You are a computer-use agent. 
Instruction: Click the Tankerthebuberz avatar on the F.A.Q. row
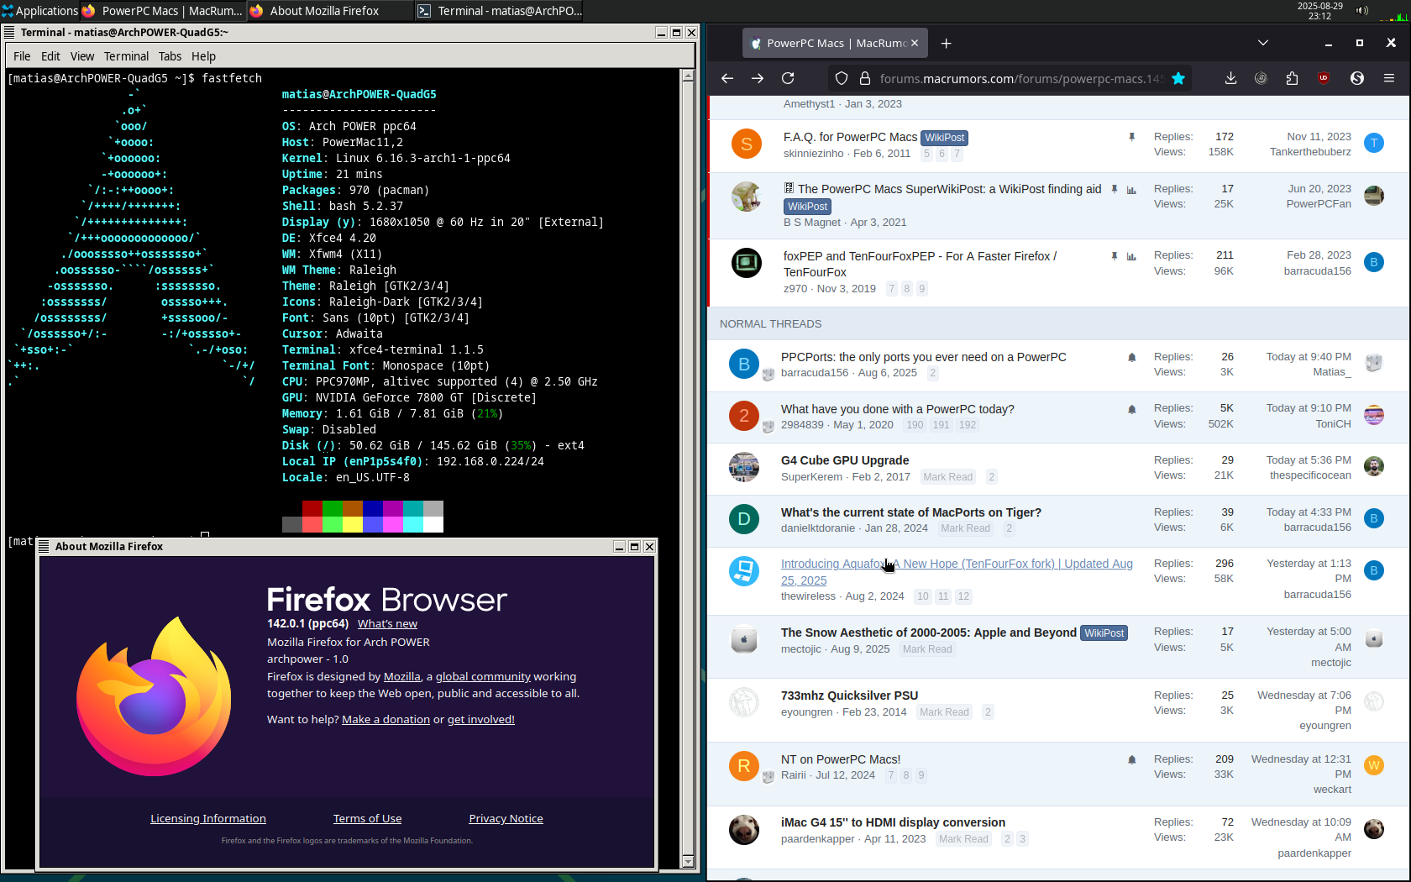pos(1374,143)
